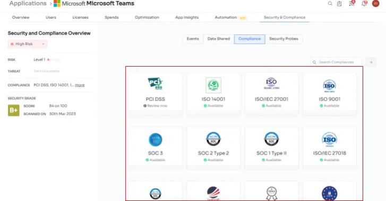Image resolution: width=386 pixels, height=201 pixels.
Task: Click the search magnifier icon in header
Action: 330,3
